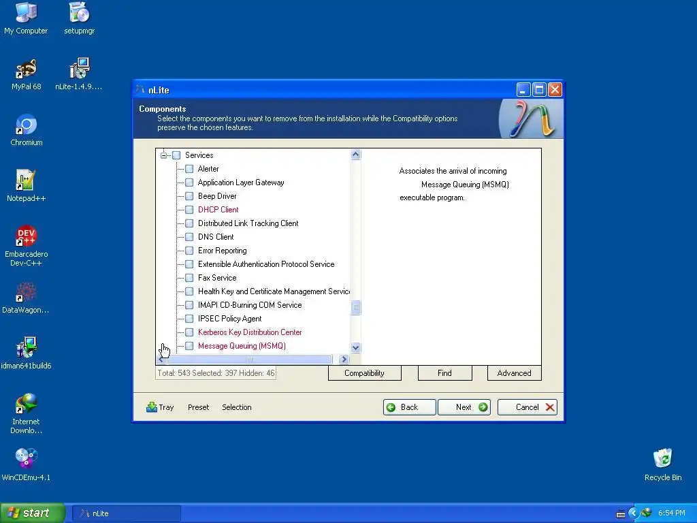Click horizontal scroll left arrow

[x=161, y=359]
